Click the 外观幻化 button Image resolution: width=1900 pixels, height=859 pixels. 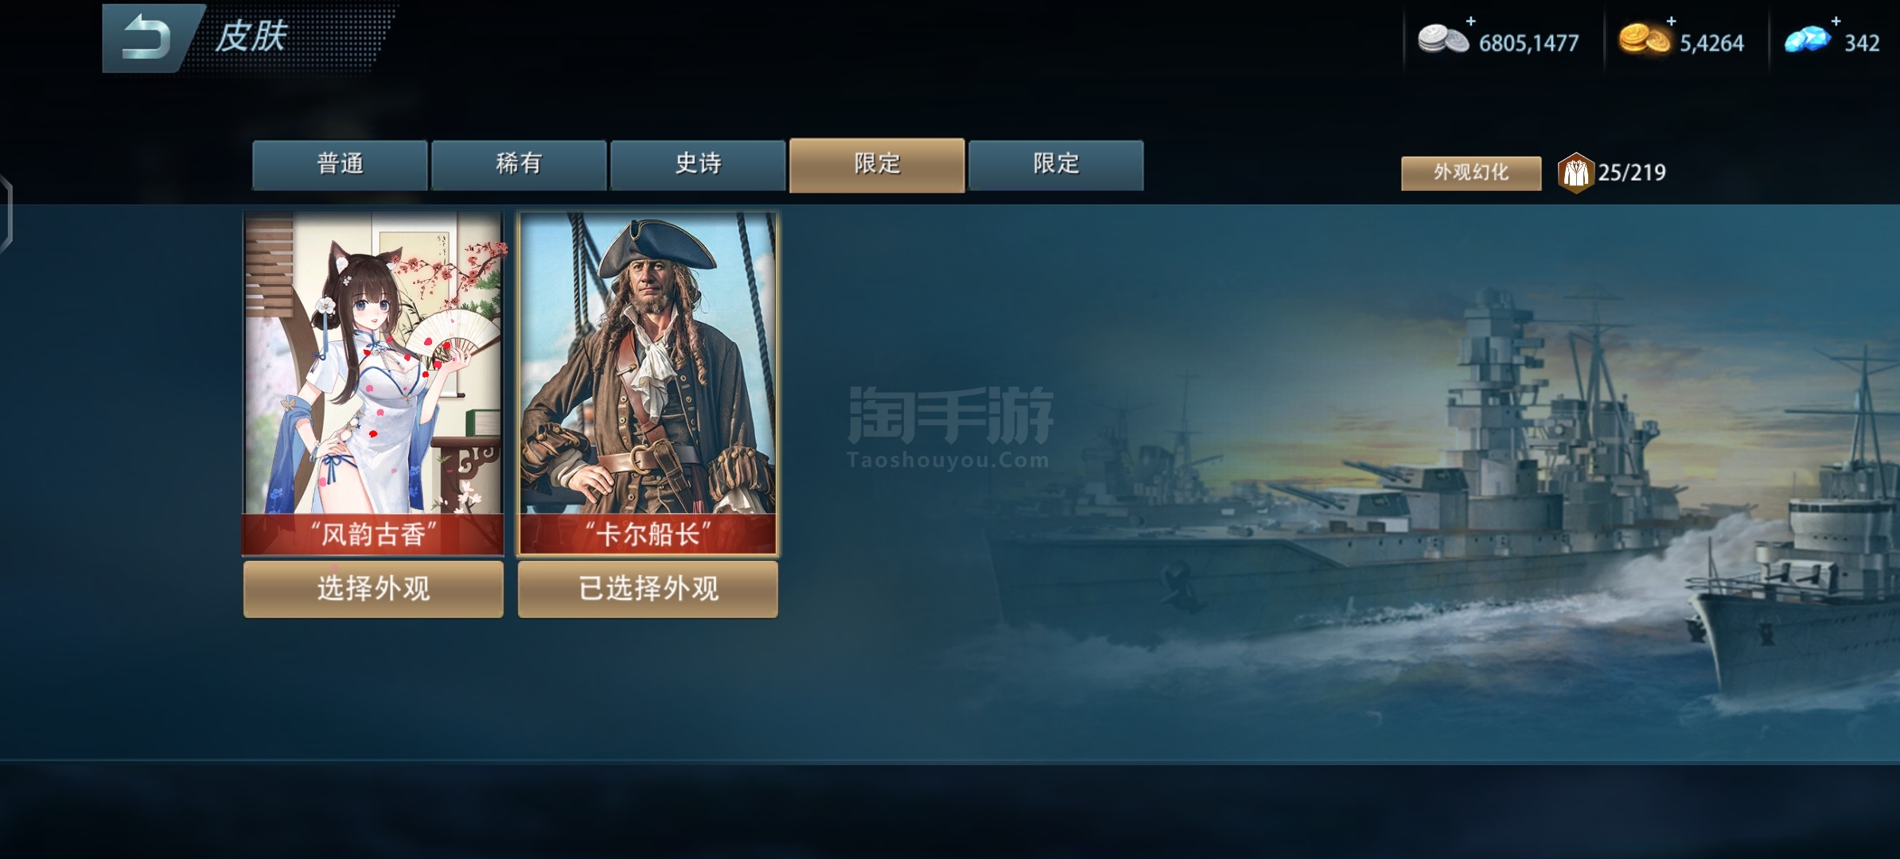tap(1471, 173)
